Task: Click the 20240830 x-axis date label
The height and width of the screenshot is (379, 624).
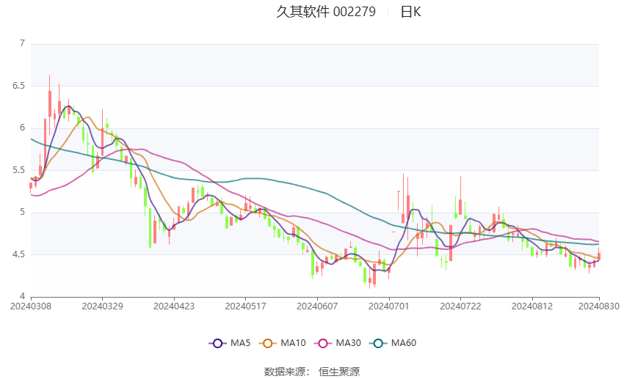Action: [x=599, y=306]
